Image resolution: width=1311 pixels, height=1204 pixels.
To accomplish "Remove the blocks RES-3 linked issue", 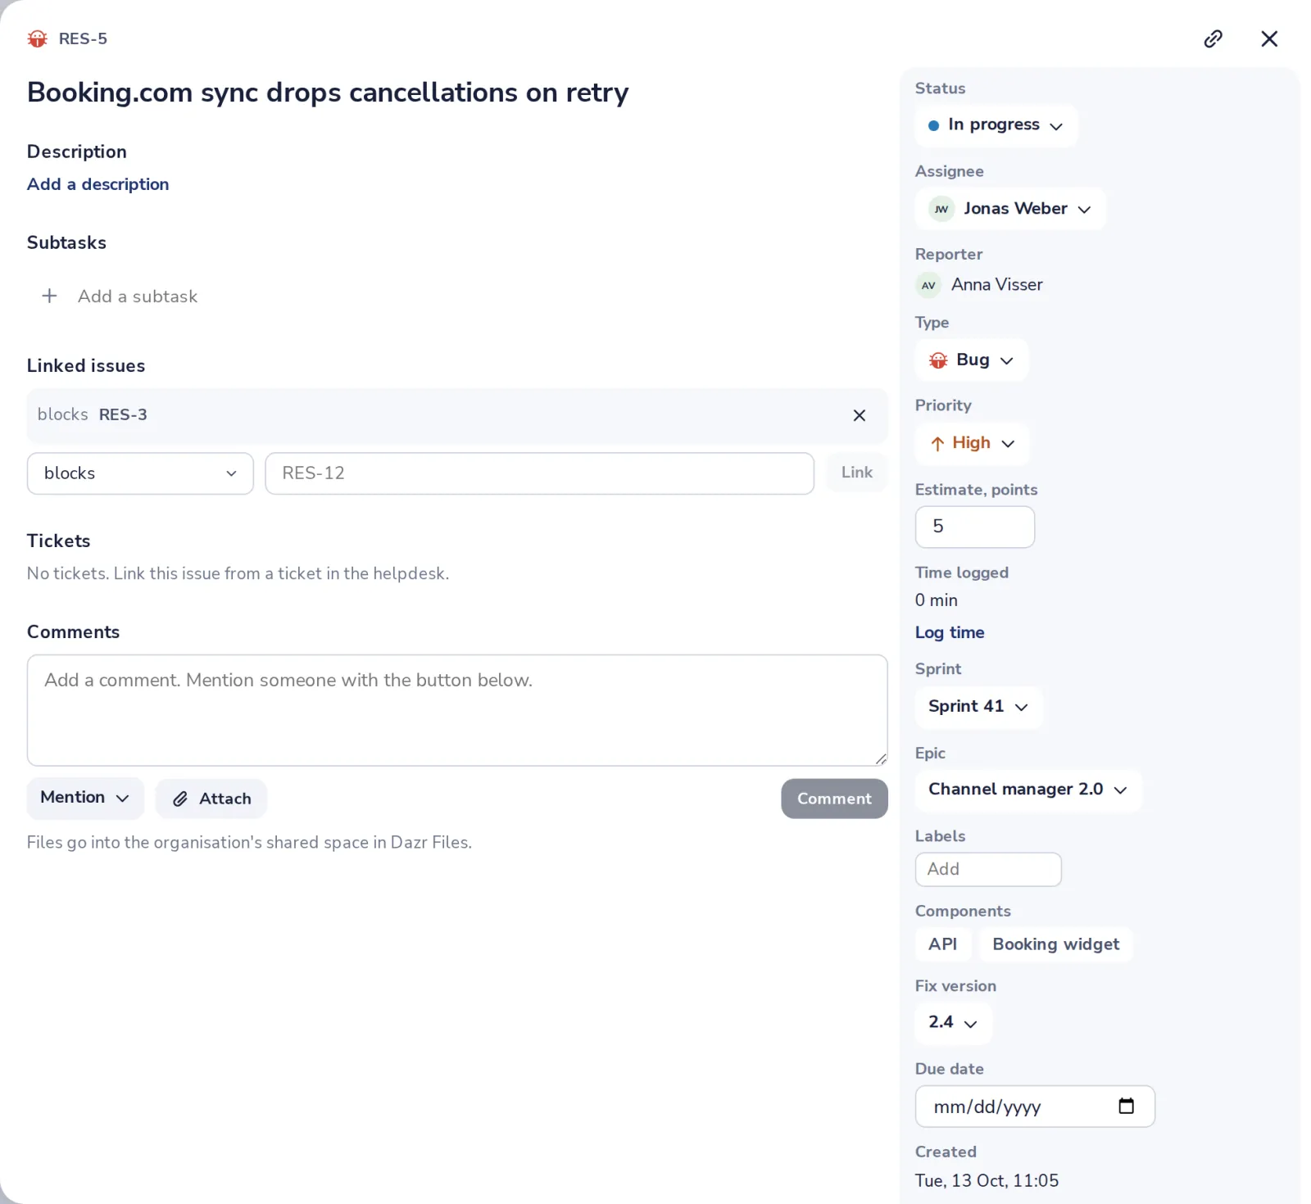I will 859,415.
